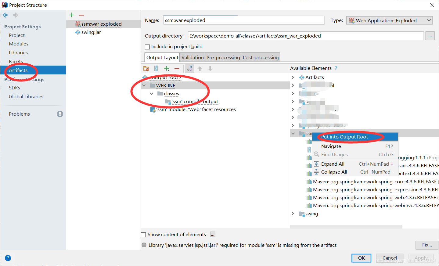Add an element with the green plus icon
The width and height of the screenshot is (439, 266).
tap(167, 68)
